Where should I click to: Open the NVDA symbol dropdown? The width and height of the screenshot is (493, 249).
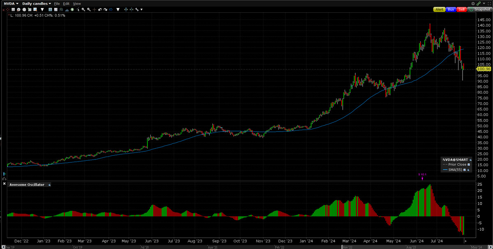click(x=11, y=3)
